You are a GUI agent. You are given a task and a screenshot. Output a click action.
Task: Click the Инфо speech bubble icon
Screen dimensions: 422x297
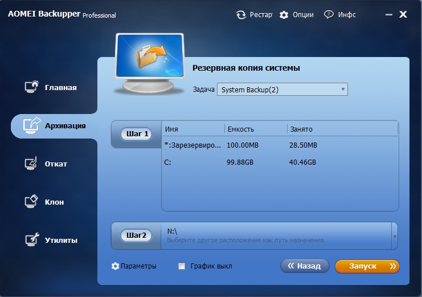[329, 15]
